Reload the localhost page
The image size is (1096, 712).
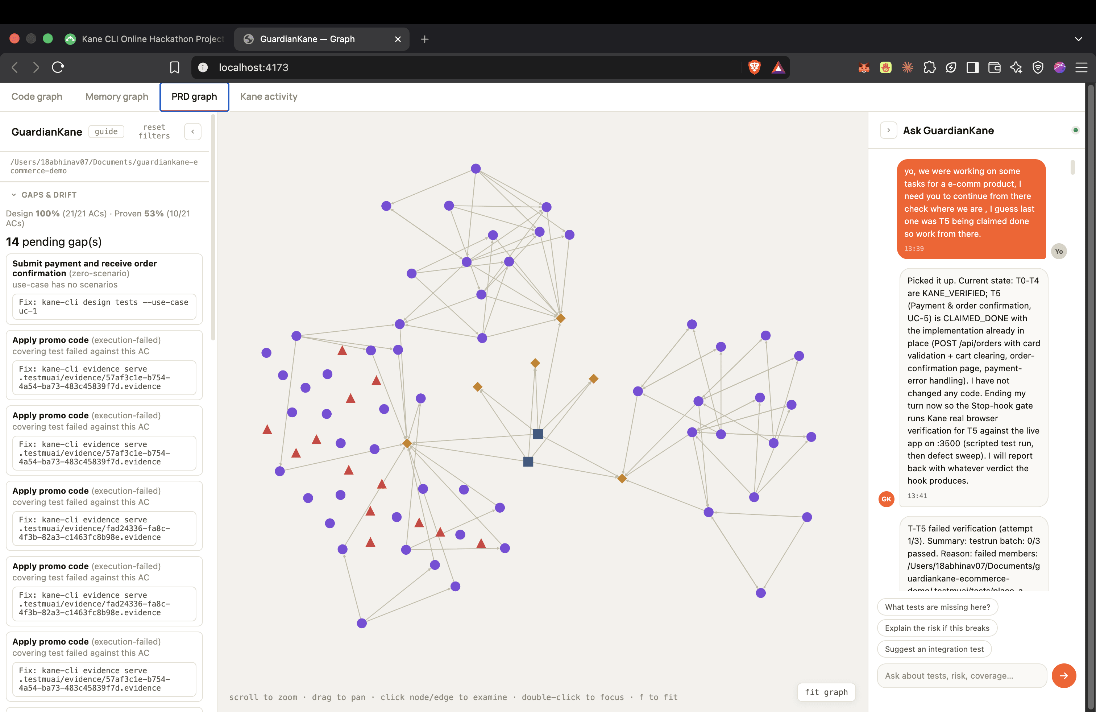point(58,68)
